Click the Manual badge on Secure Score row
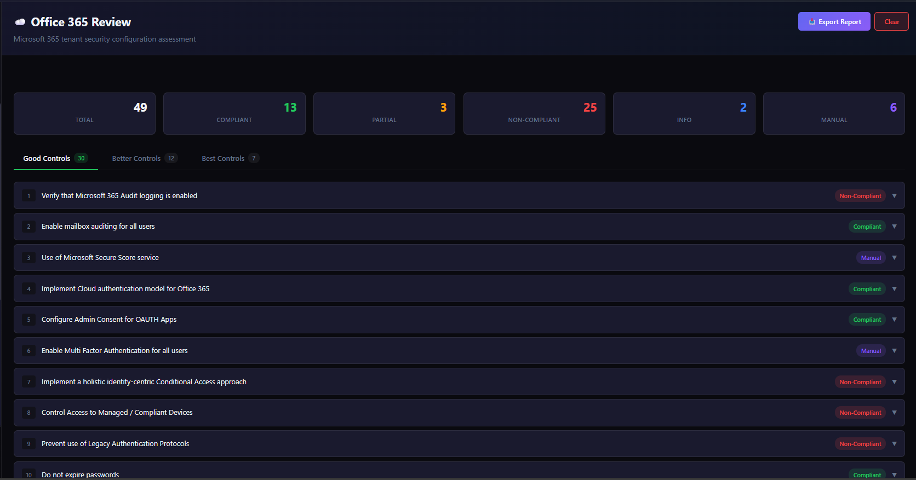The height and width of the screenshot is (480, 916). [x=871, y=258]
